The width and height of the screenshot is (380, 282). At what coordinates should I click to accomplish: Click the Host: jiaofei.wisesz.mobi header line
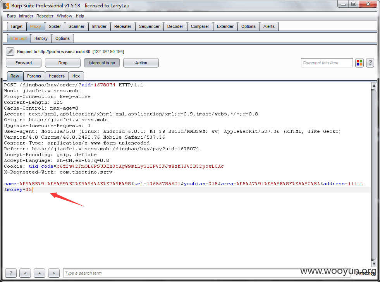pos(43,91)
